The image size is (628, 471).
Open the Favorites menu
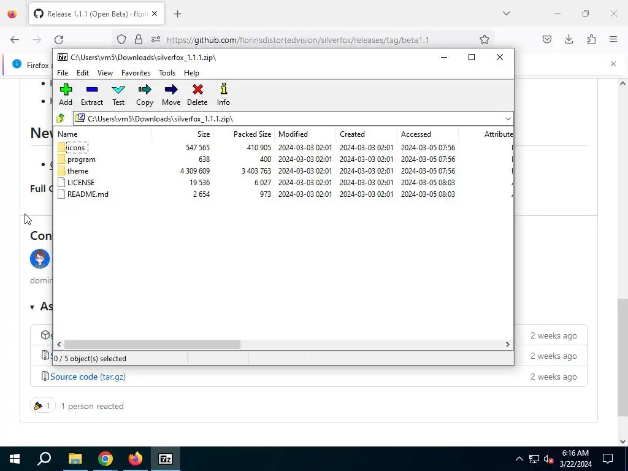click(x=136, y=73)
